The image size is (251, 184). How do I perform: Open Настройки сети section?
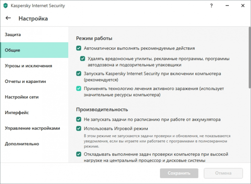coord(22,97)
